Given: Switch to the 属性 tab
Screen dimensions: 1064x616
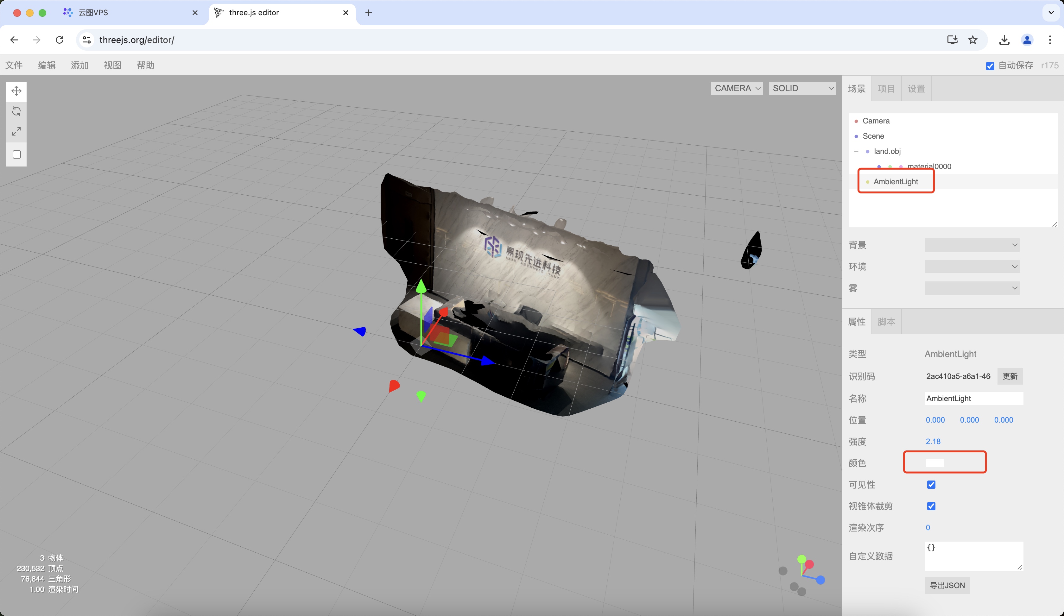Looking at the screenshot, I should coord(857,322).
